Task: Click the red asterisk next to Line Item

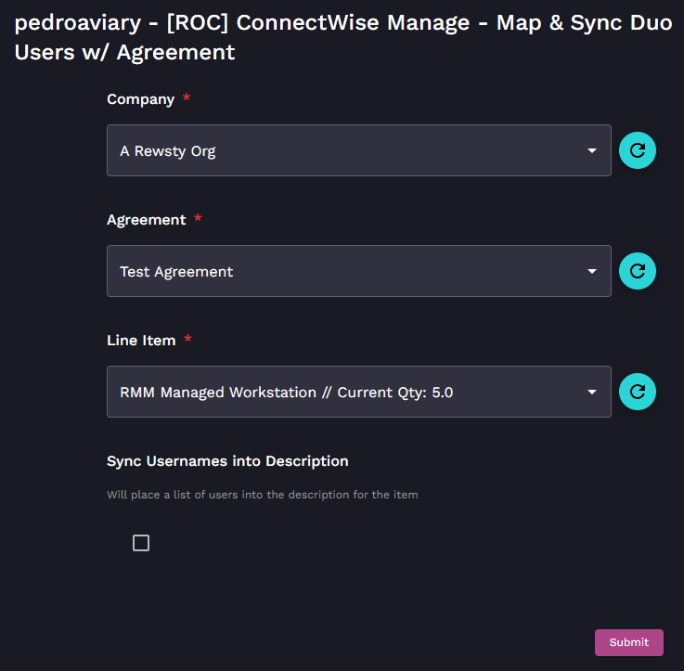Action: pyautogui.click(x=187, y=340)
